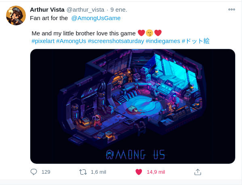Click the tweet text about little brother
Screen dimensions: 242x185
click(84, 33)
